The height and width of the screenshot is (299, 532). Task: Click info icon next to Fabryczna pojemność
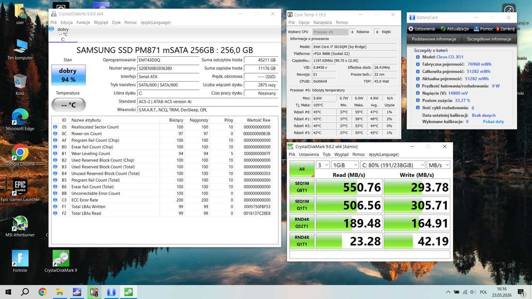418,64
